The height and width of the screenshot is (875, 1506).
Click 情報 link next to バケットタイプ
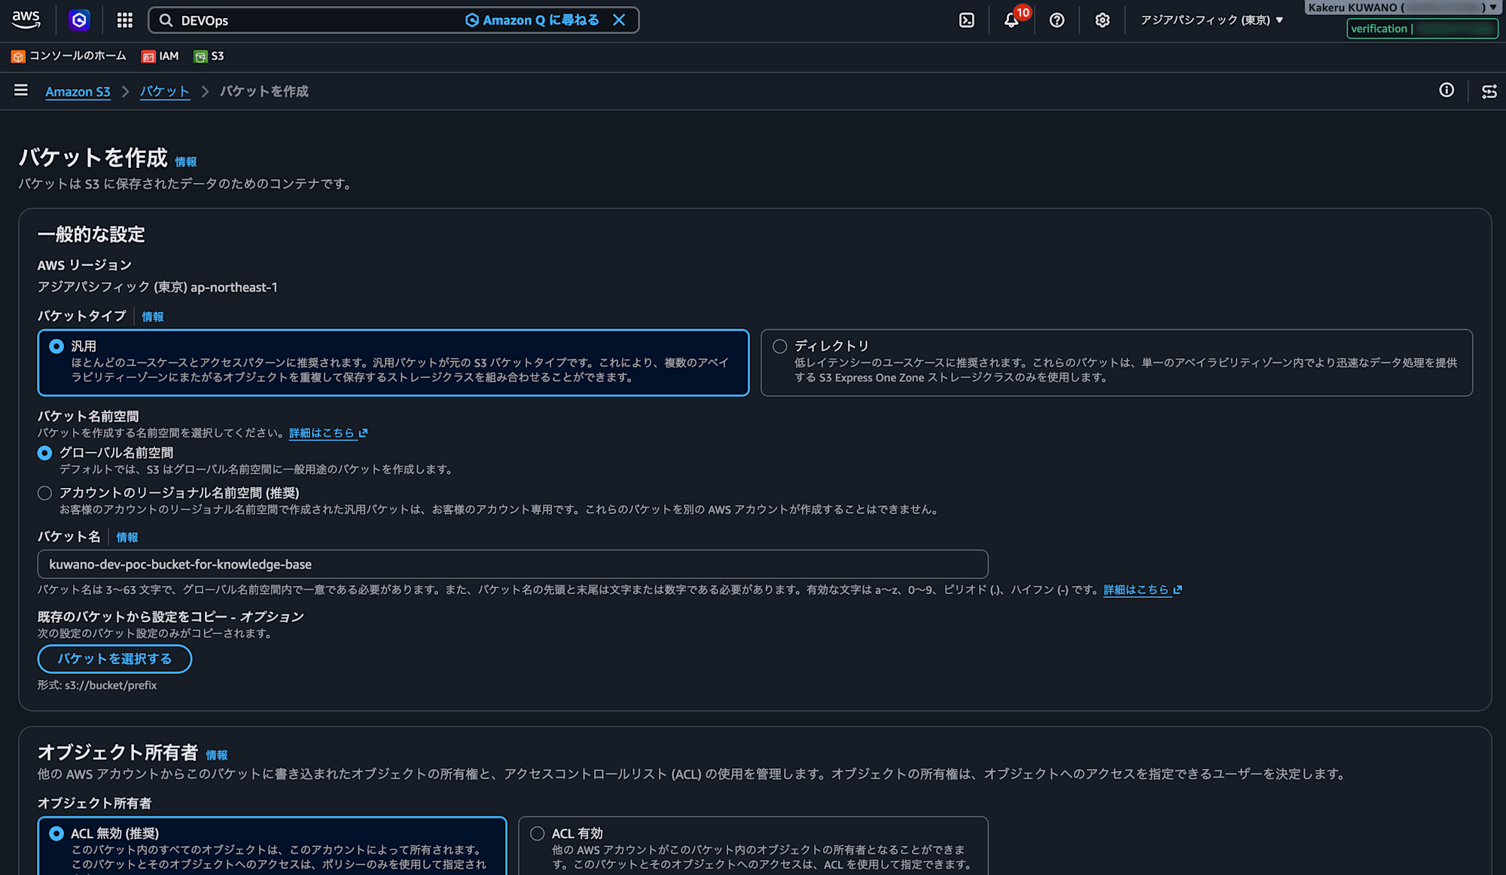[153, 317]
